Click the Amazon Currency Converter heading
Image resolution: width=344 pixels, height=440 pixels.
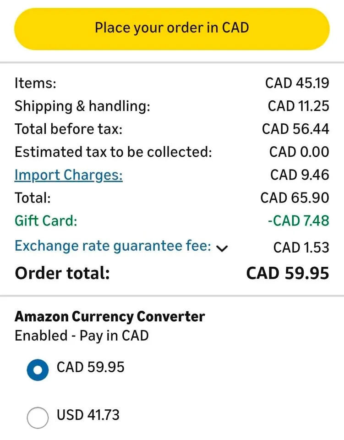pyautogui.click(x=110, y=317)
